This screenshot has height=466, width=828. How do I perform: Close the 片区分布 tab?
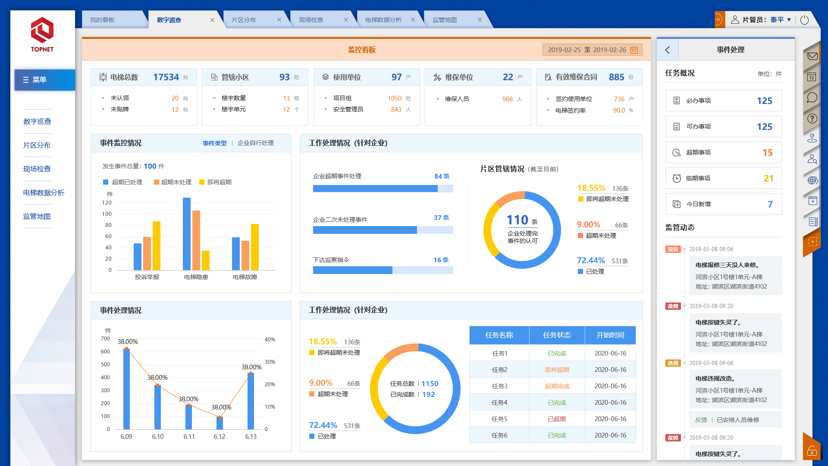[279, 20]
